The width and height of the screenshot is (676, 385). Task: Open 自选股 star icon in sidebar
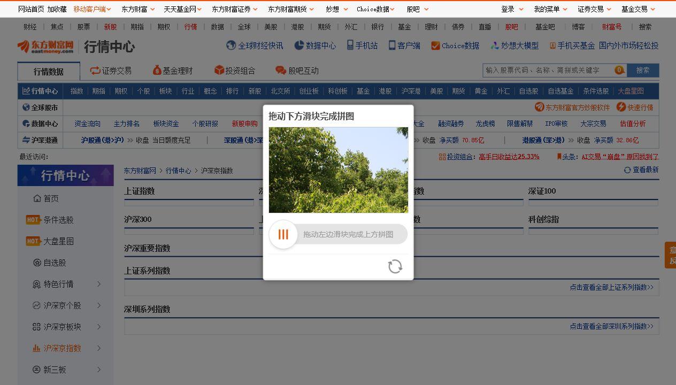[37, 263]
